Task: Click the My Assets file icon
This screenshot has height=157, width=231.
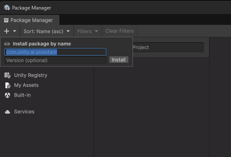Action: [7, 85]
